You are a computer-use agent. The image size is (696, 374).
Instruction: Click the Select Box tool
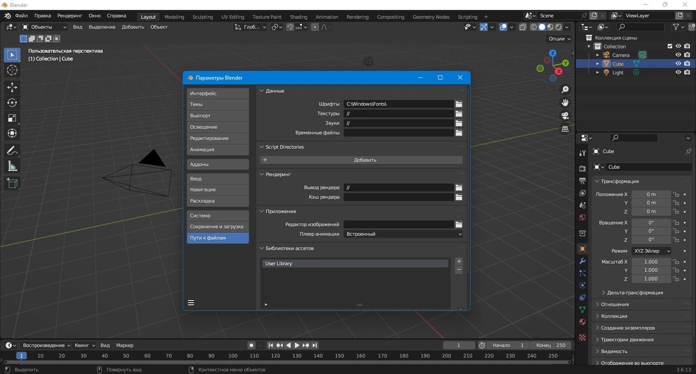pyautogui.click(x=12, y=55)
